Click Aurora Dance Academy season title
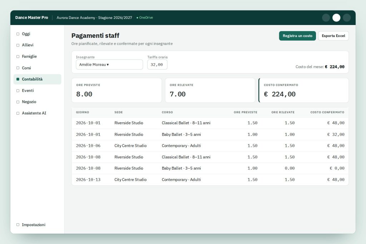The height and width of the screenshot is (244, 366). [x=94, y=18]
